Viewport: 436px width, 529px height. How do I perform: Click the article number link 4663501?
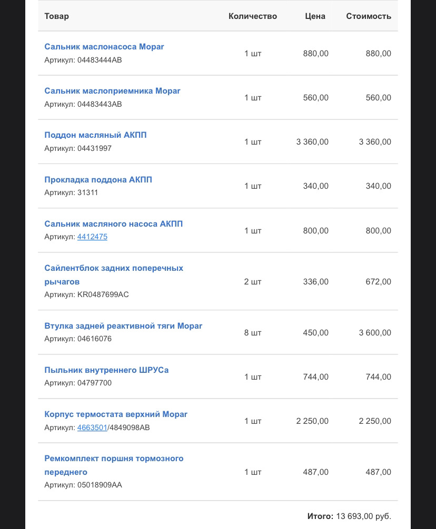point(92,428)
